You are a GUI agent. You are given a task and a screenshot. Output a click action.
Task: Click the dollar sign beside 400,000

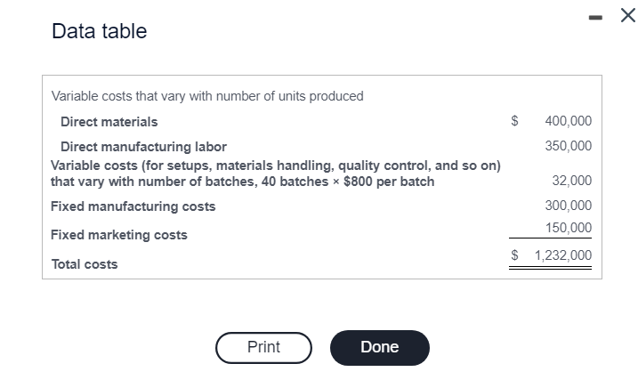[x=514, y=121]
